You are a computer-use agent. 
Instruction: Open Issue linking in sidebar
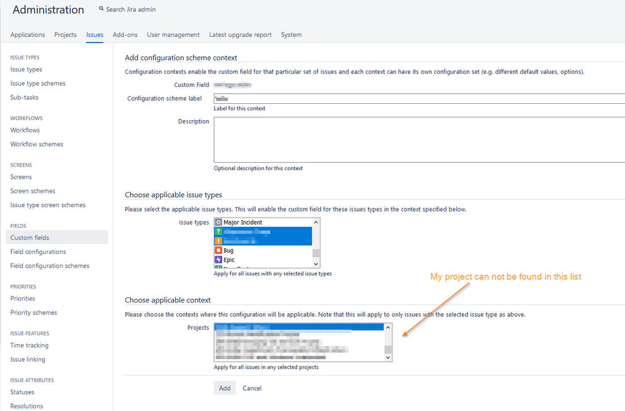28,359
